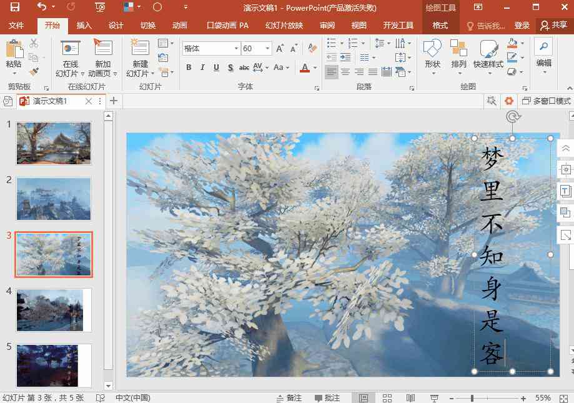Switch to 动画 tab

click(x=180, y=25)
